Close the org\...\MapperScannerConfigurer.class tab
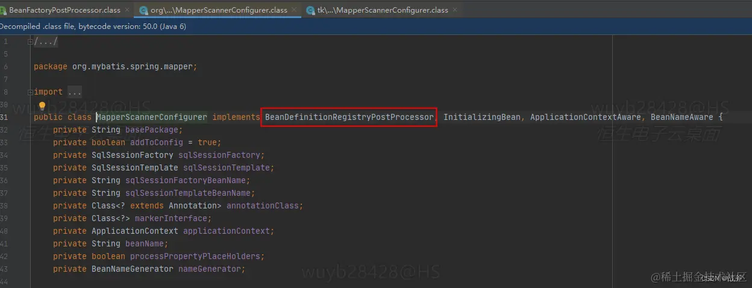 pyautogui.click(x=293, y=10)
